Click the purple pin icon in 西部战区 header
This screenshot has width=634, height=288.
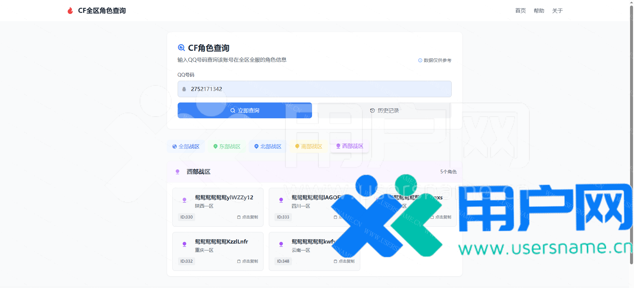178,172
